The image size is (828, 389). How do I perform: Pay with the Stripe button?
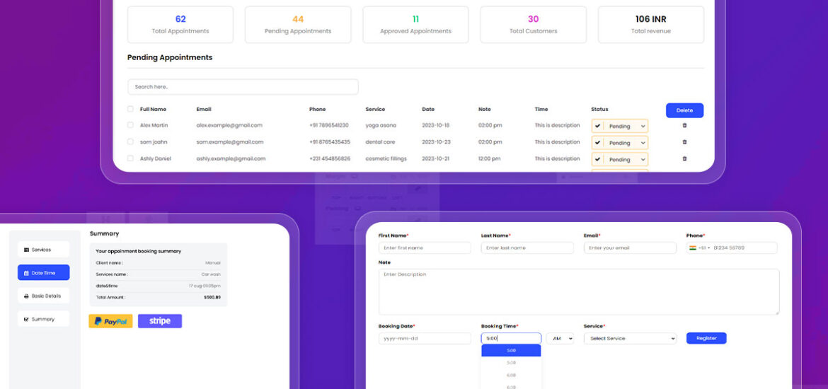[160, 321]
